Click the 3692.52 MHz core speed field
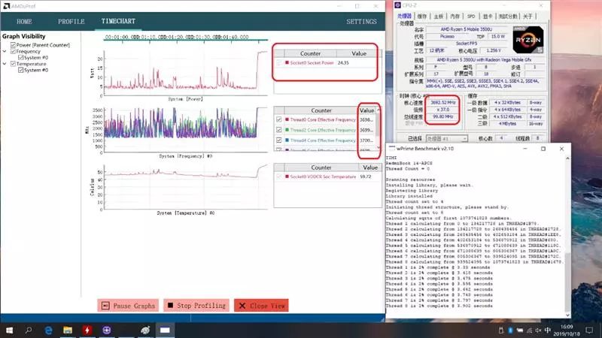602x338 pixels. (x=442, y=103)
